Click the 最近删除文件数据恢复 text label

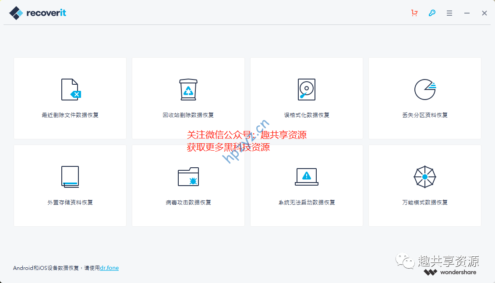coord(70,115)
